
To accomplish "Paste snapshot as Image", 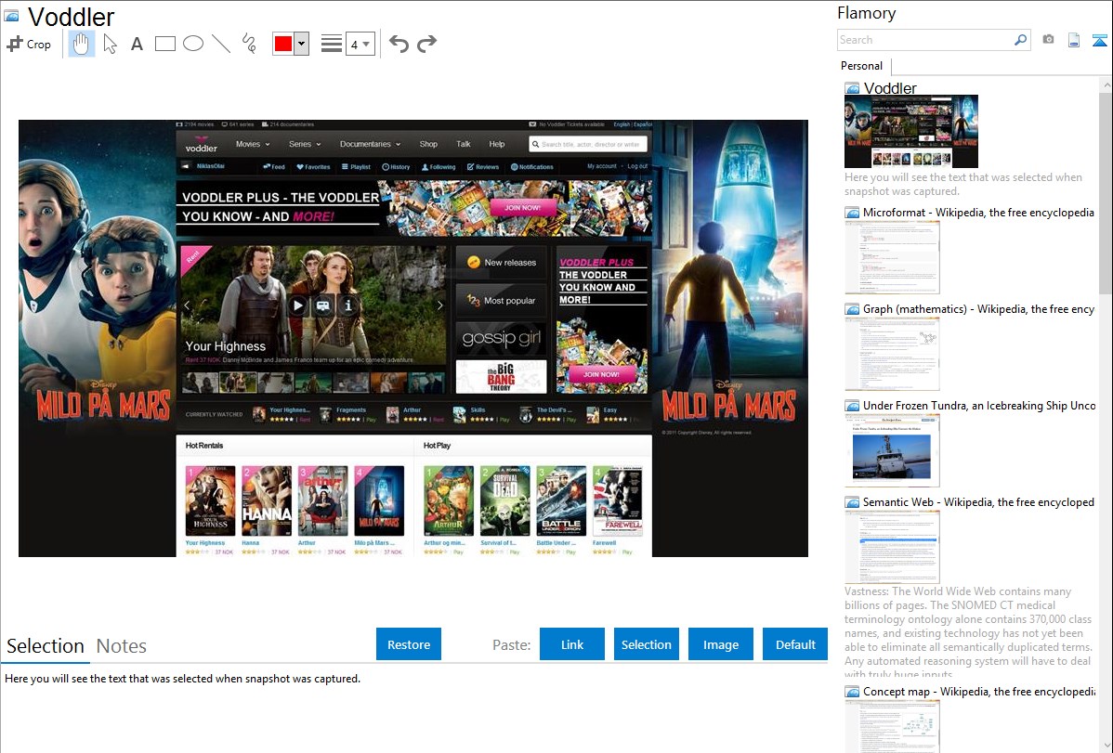I will point(720,644).
